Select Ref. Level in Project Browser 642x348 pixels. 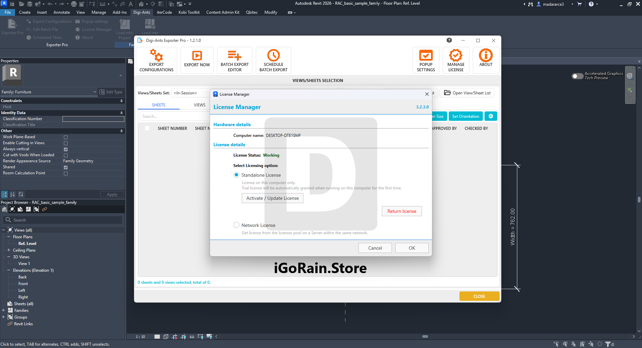coord(27,243)
